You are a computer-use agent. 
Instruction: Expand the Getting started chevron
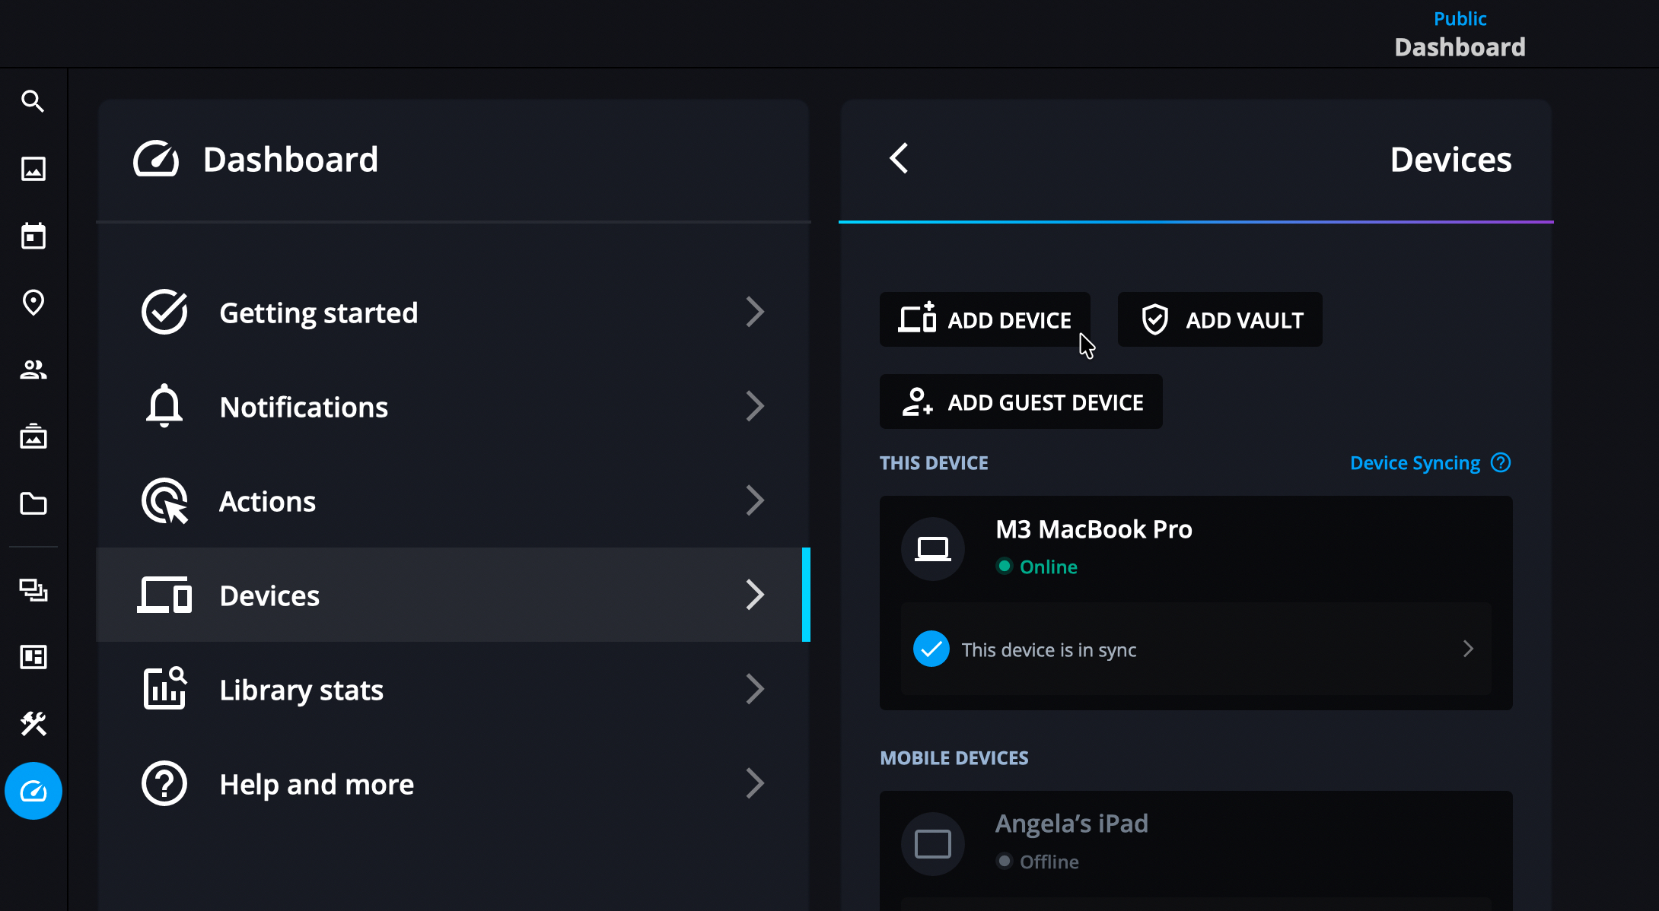[x=754, y=312]
